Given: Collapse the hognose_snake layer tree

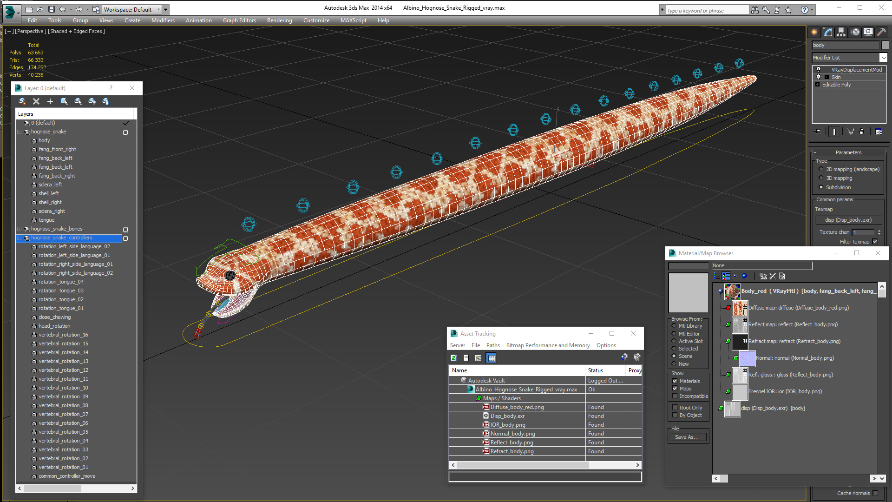Looking at the screenshot, I should tap(20, 132).
